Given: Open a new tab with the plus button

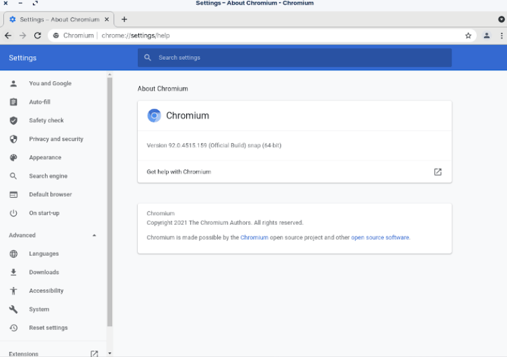Looking at the screenshot, I should [124, 19].
